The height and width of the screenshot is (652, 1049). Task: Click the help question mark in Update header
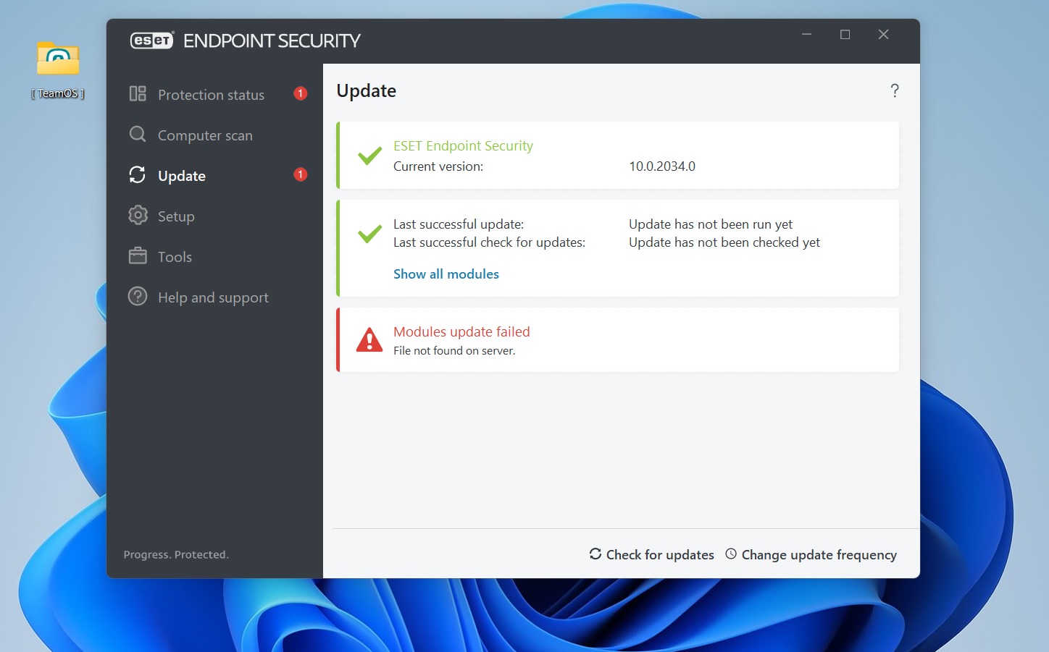click(895, 90)
